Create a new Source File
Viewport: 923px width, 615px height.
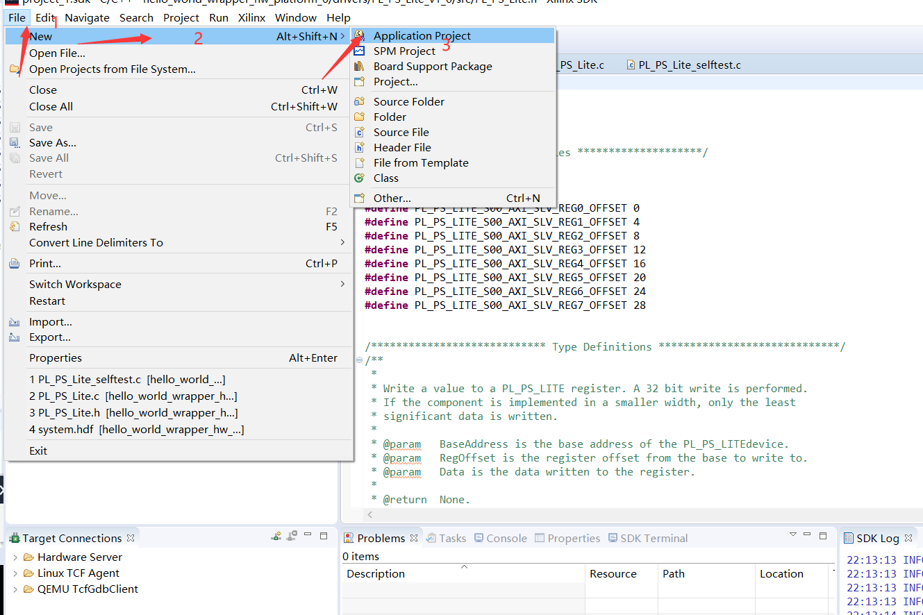click(x=453, y=132)
